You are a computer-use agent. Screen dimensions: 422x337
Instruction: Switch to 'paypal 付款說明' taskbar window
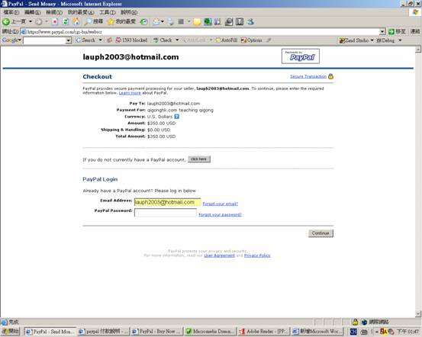[103, 332]
